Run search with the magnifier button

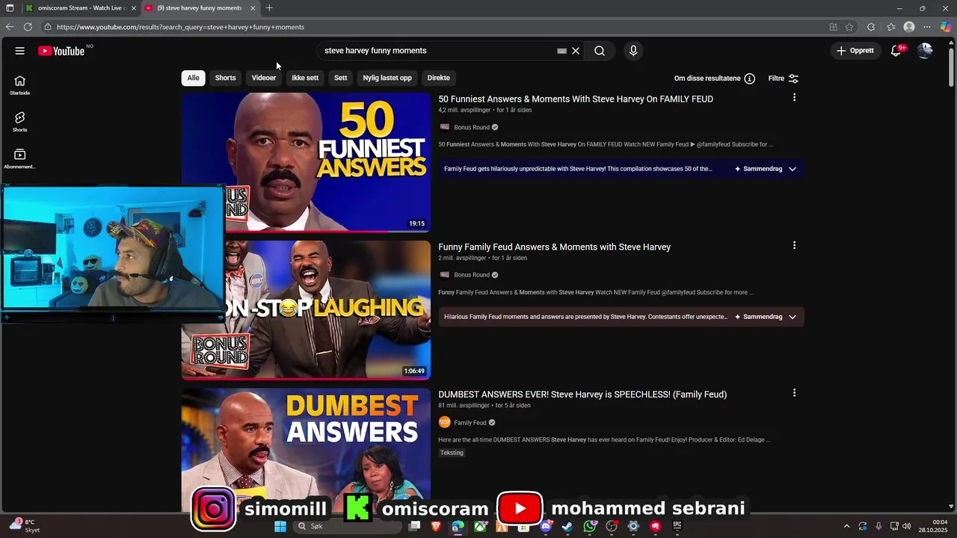(600, 51)
